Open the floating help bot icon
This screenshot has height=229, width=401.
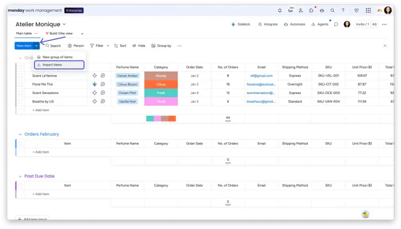point(365,214)
